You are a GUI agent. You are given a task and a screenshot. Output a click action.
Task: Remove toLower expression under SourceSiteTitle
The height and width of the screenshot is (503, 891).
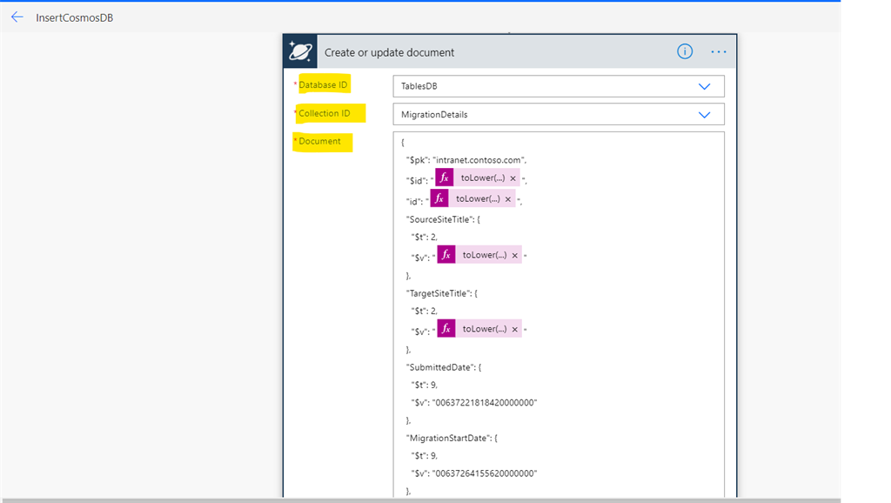pyautogui.click(x=515, y=255)
